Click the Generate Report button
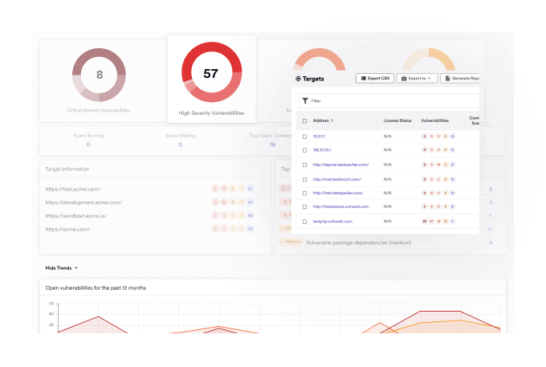Image resolution: width=546 pixels, height=367 pixels. pos(462,79)
